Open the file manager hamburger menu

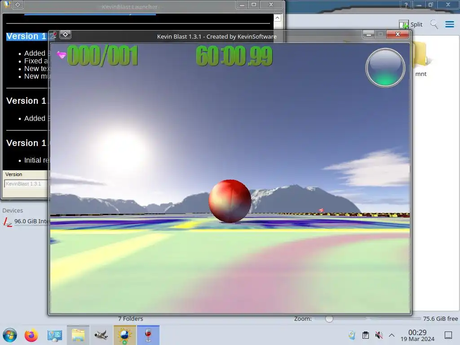pos(449,24)
